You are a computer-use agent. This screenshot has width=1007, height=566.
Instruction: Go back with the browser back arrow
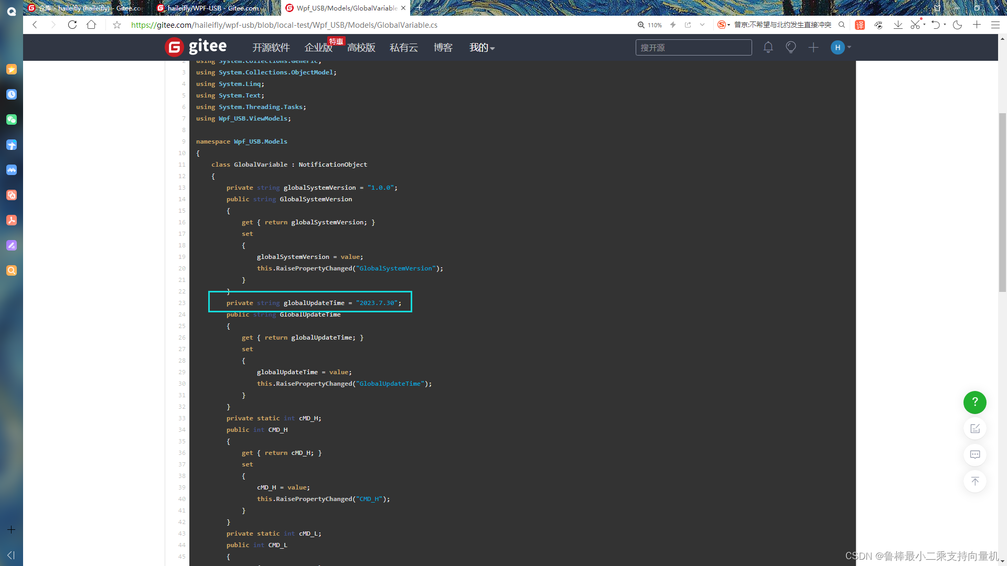coord(35,25)
